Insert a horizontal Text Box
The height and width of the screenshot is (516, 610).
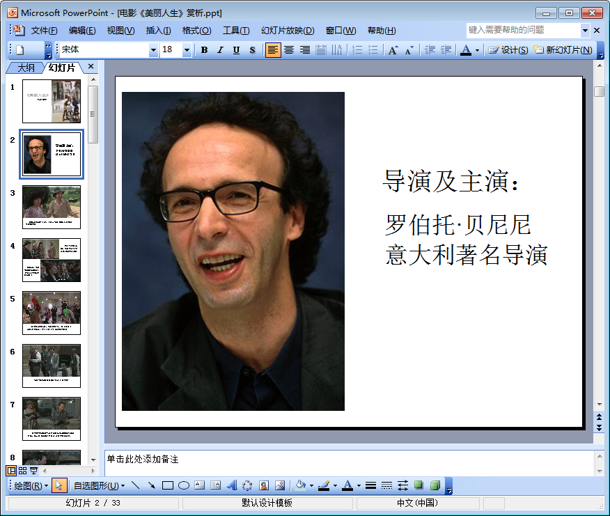(200, 485)
